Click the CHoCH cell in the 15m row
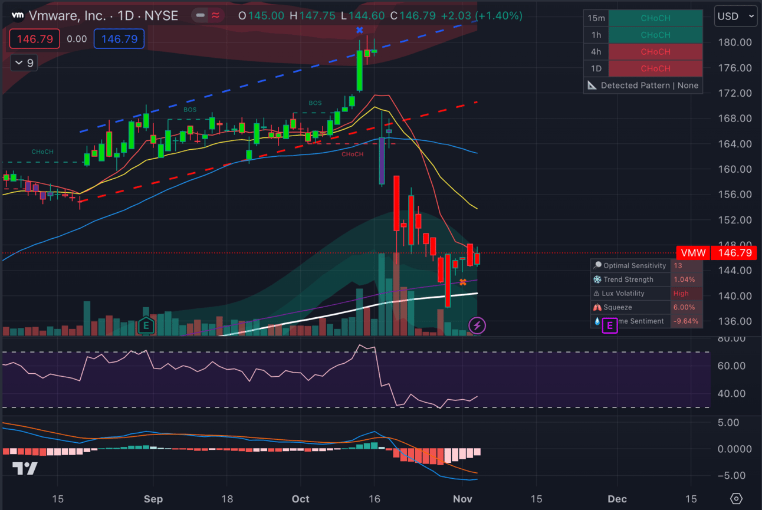This screenshot has width=762, height=510. pos(655,18)
